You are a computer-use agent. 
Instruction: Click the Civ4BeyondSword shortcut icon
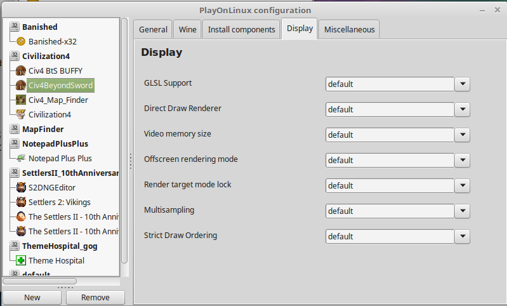pyautogui.click(x=21, y=86)
